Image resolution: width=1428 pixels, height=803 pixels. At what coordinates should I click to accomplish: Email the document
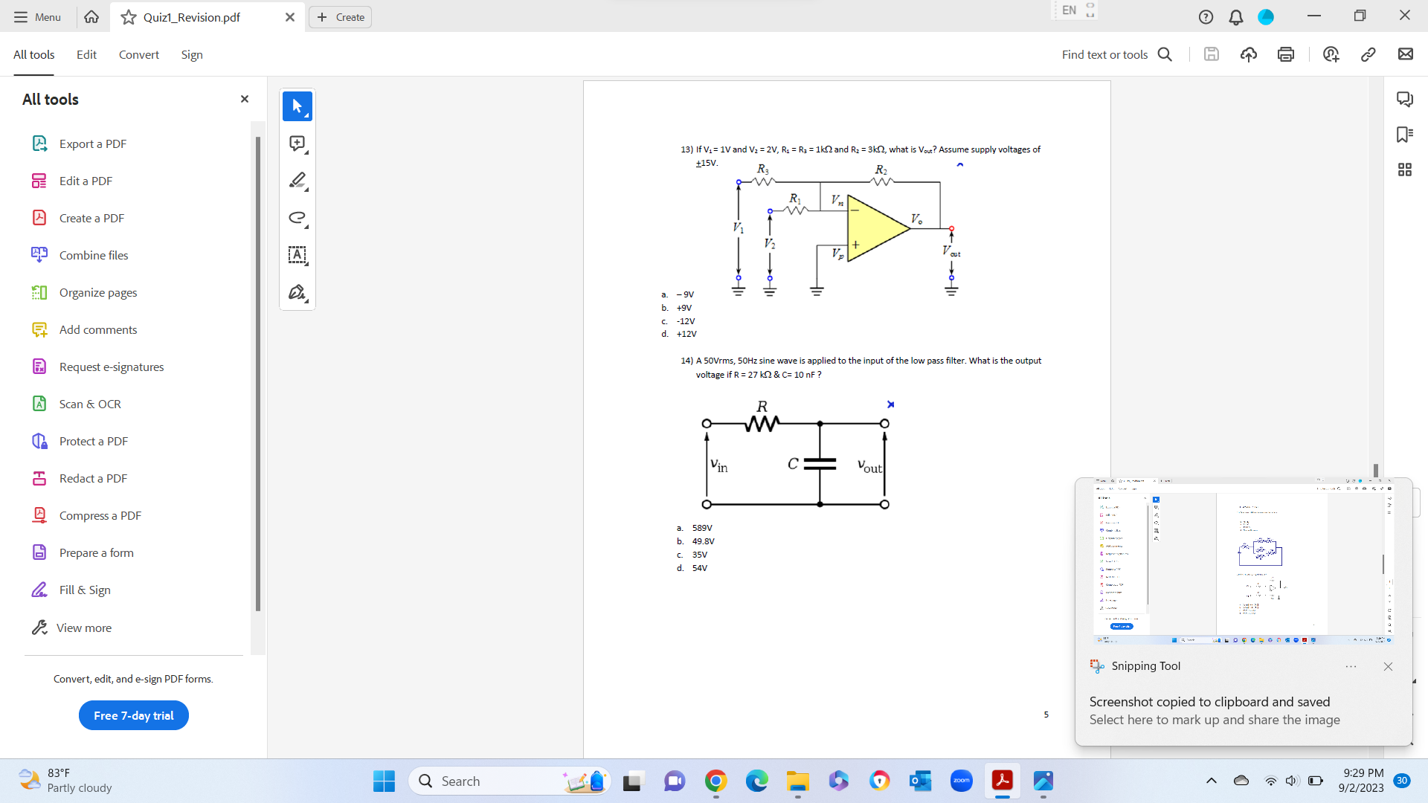point(1405,54)
